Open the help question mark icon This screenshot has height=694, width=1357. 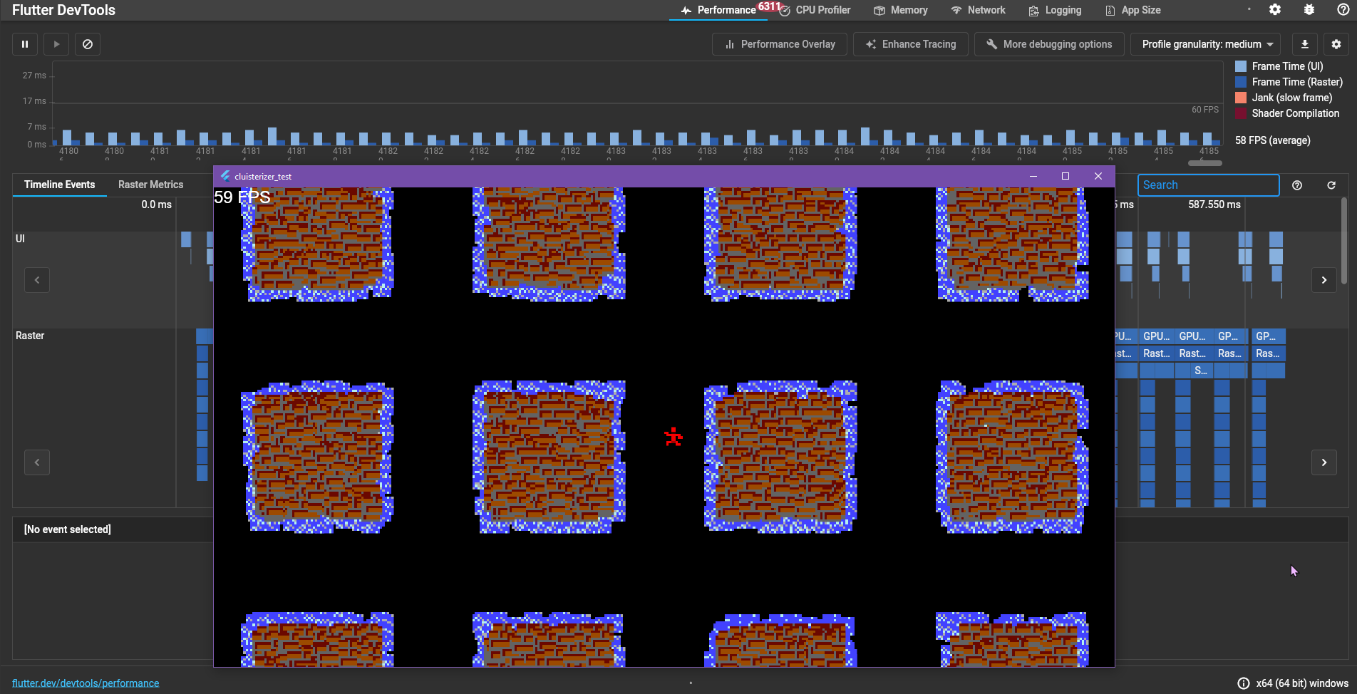[x=1343, y=10]
